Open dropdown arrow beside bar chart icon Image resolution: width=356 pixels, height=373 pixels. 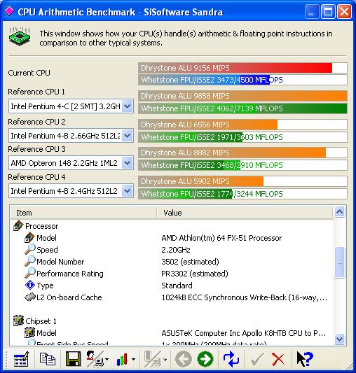click(133, 359)
